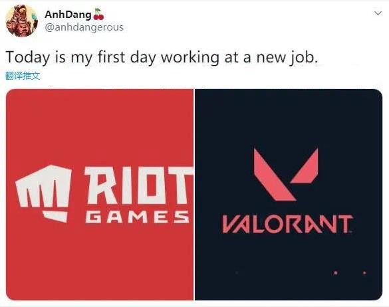Click the GAMES text under RIOT
Image resolution: width=389 pixels, height=307 pixels.
(137, 217)
